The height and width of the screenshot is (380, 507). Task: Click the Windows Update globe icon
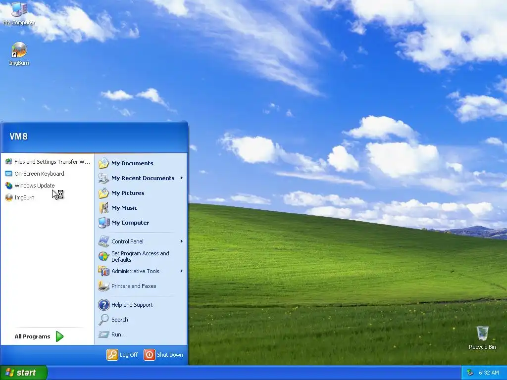pos(9,186)
